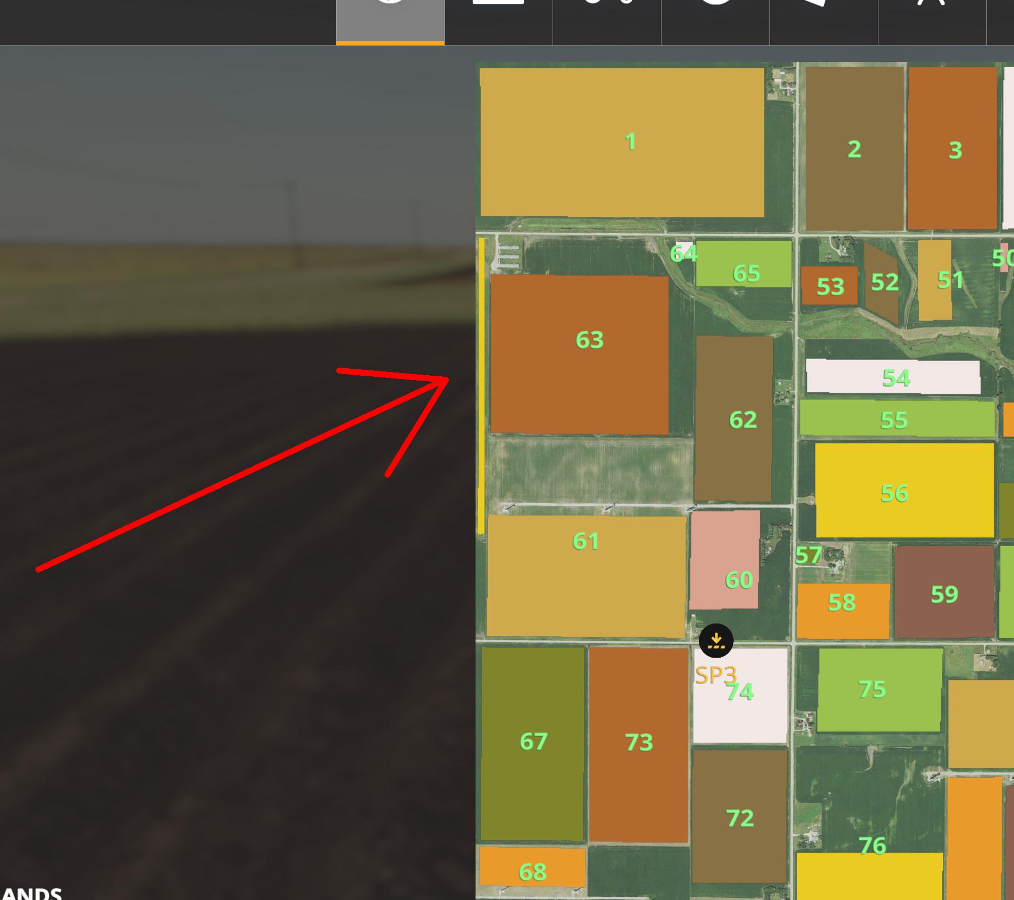The height and width of the screenshot is (900, 1014).
Task: Click the SP3 orange text label
Action: (x=716, y=675)
